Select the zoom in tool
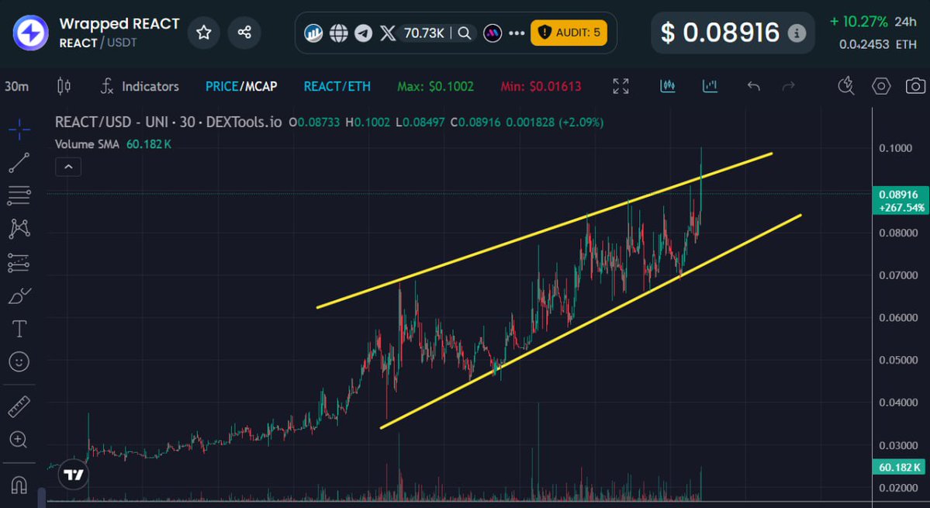Viewport: 930px width, 508px height. point(19,440)
